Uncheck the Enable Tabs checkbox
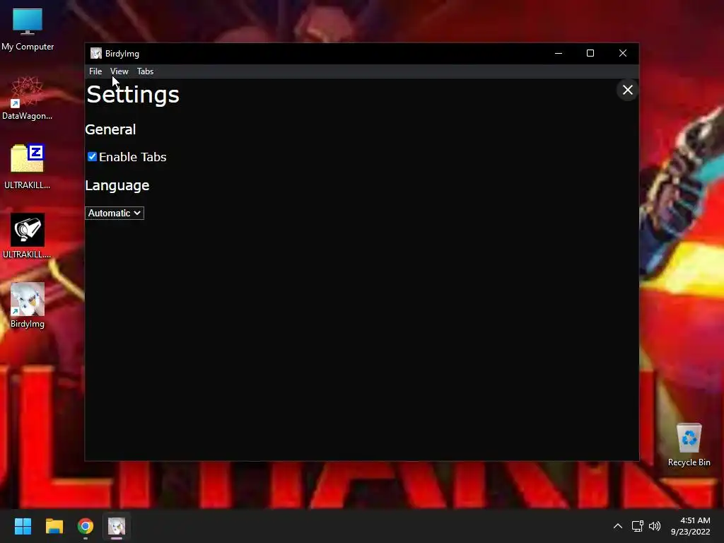The image size is (724, 543). coord(92,156)
